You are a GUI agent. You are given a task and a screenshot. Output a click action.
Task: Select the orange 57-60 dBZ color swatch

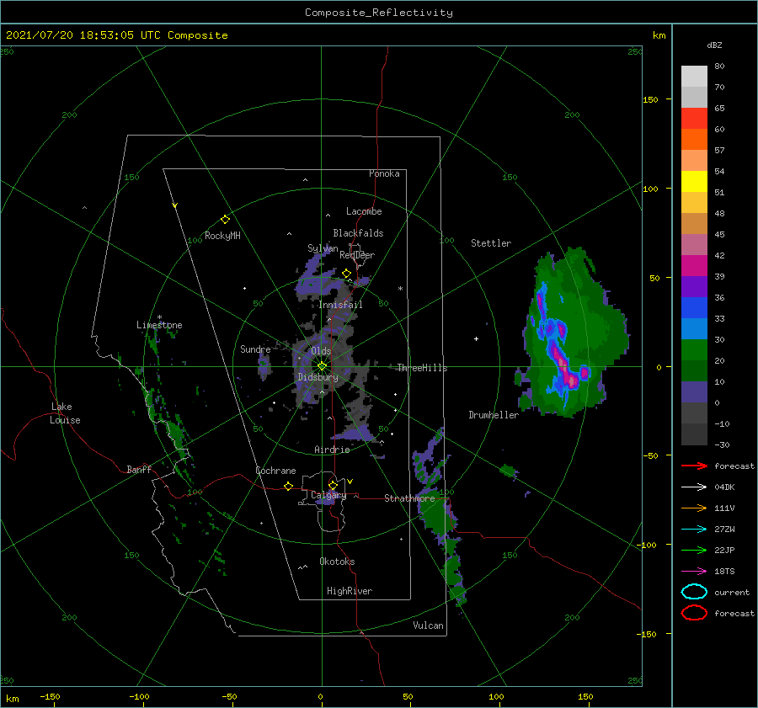pos(694,140)
